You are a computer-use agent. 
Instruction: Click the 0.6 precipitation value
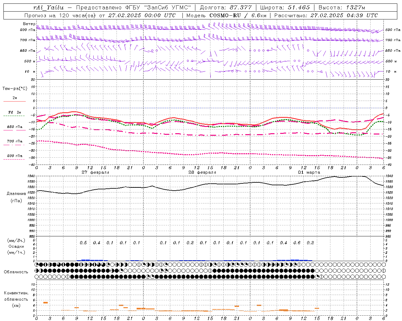(297, 243)
